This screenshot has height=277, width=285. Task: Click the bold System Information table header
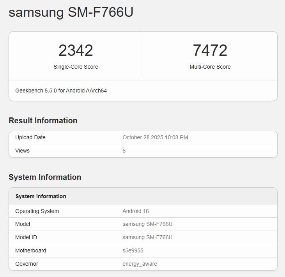click(41, 196)
